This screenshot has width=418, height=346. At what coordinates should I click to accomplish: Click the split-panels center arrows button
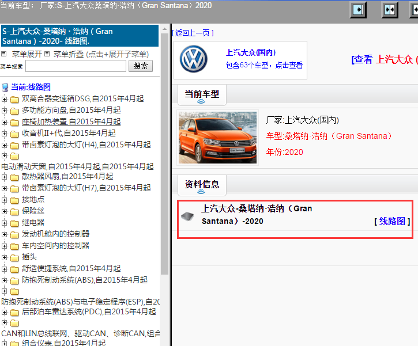[x=390, y=10]
